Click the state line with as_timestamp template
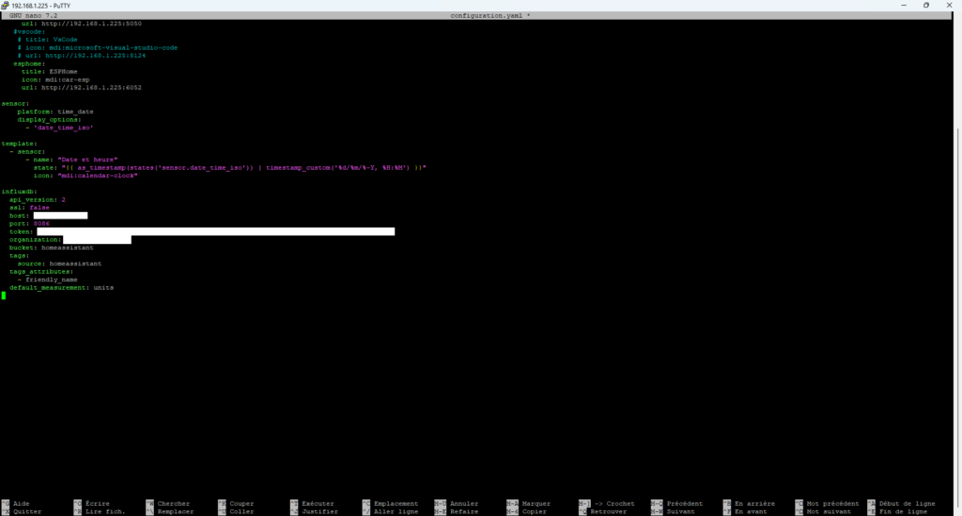The height and width of the screenshot is (516, 962). (230, 167)
